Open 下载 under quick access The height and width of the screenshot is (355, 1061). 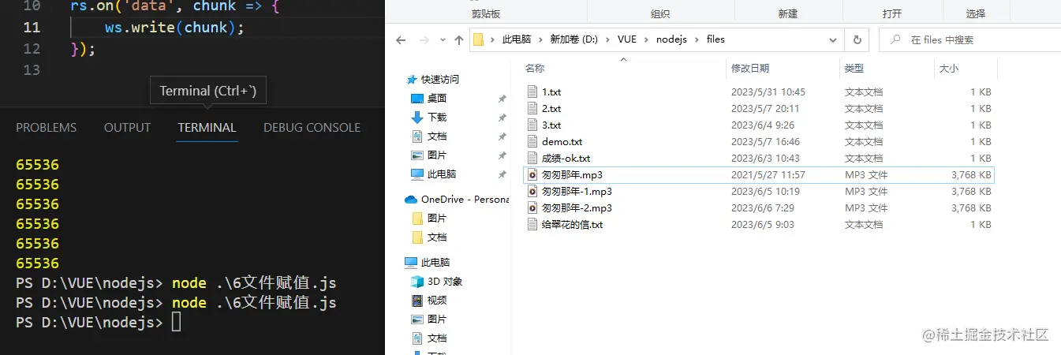[436, 117]
